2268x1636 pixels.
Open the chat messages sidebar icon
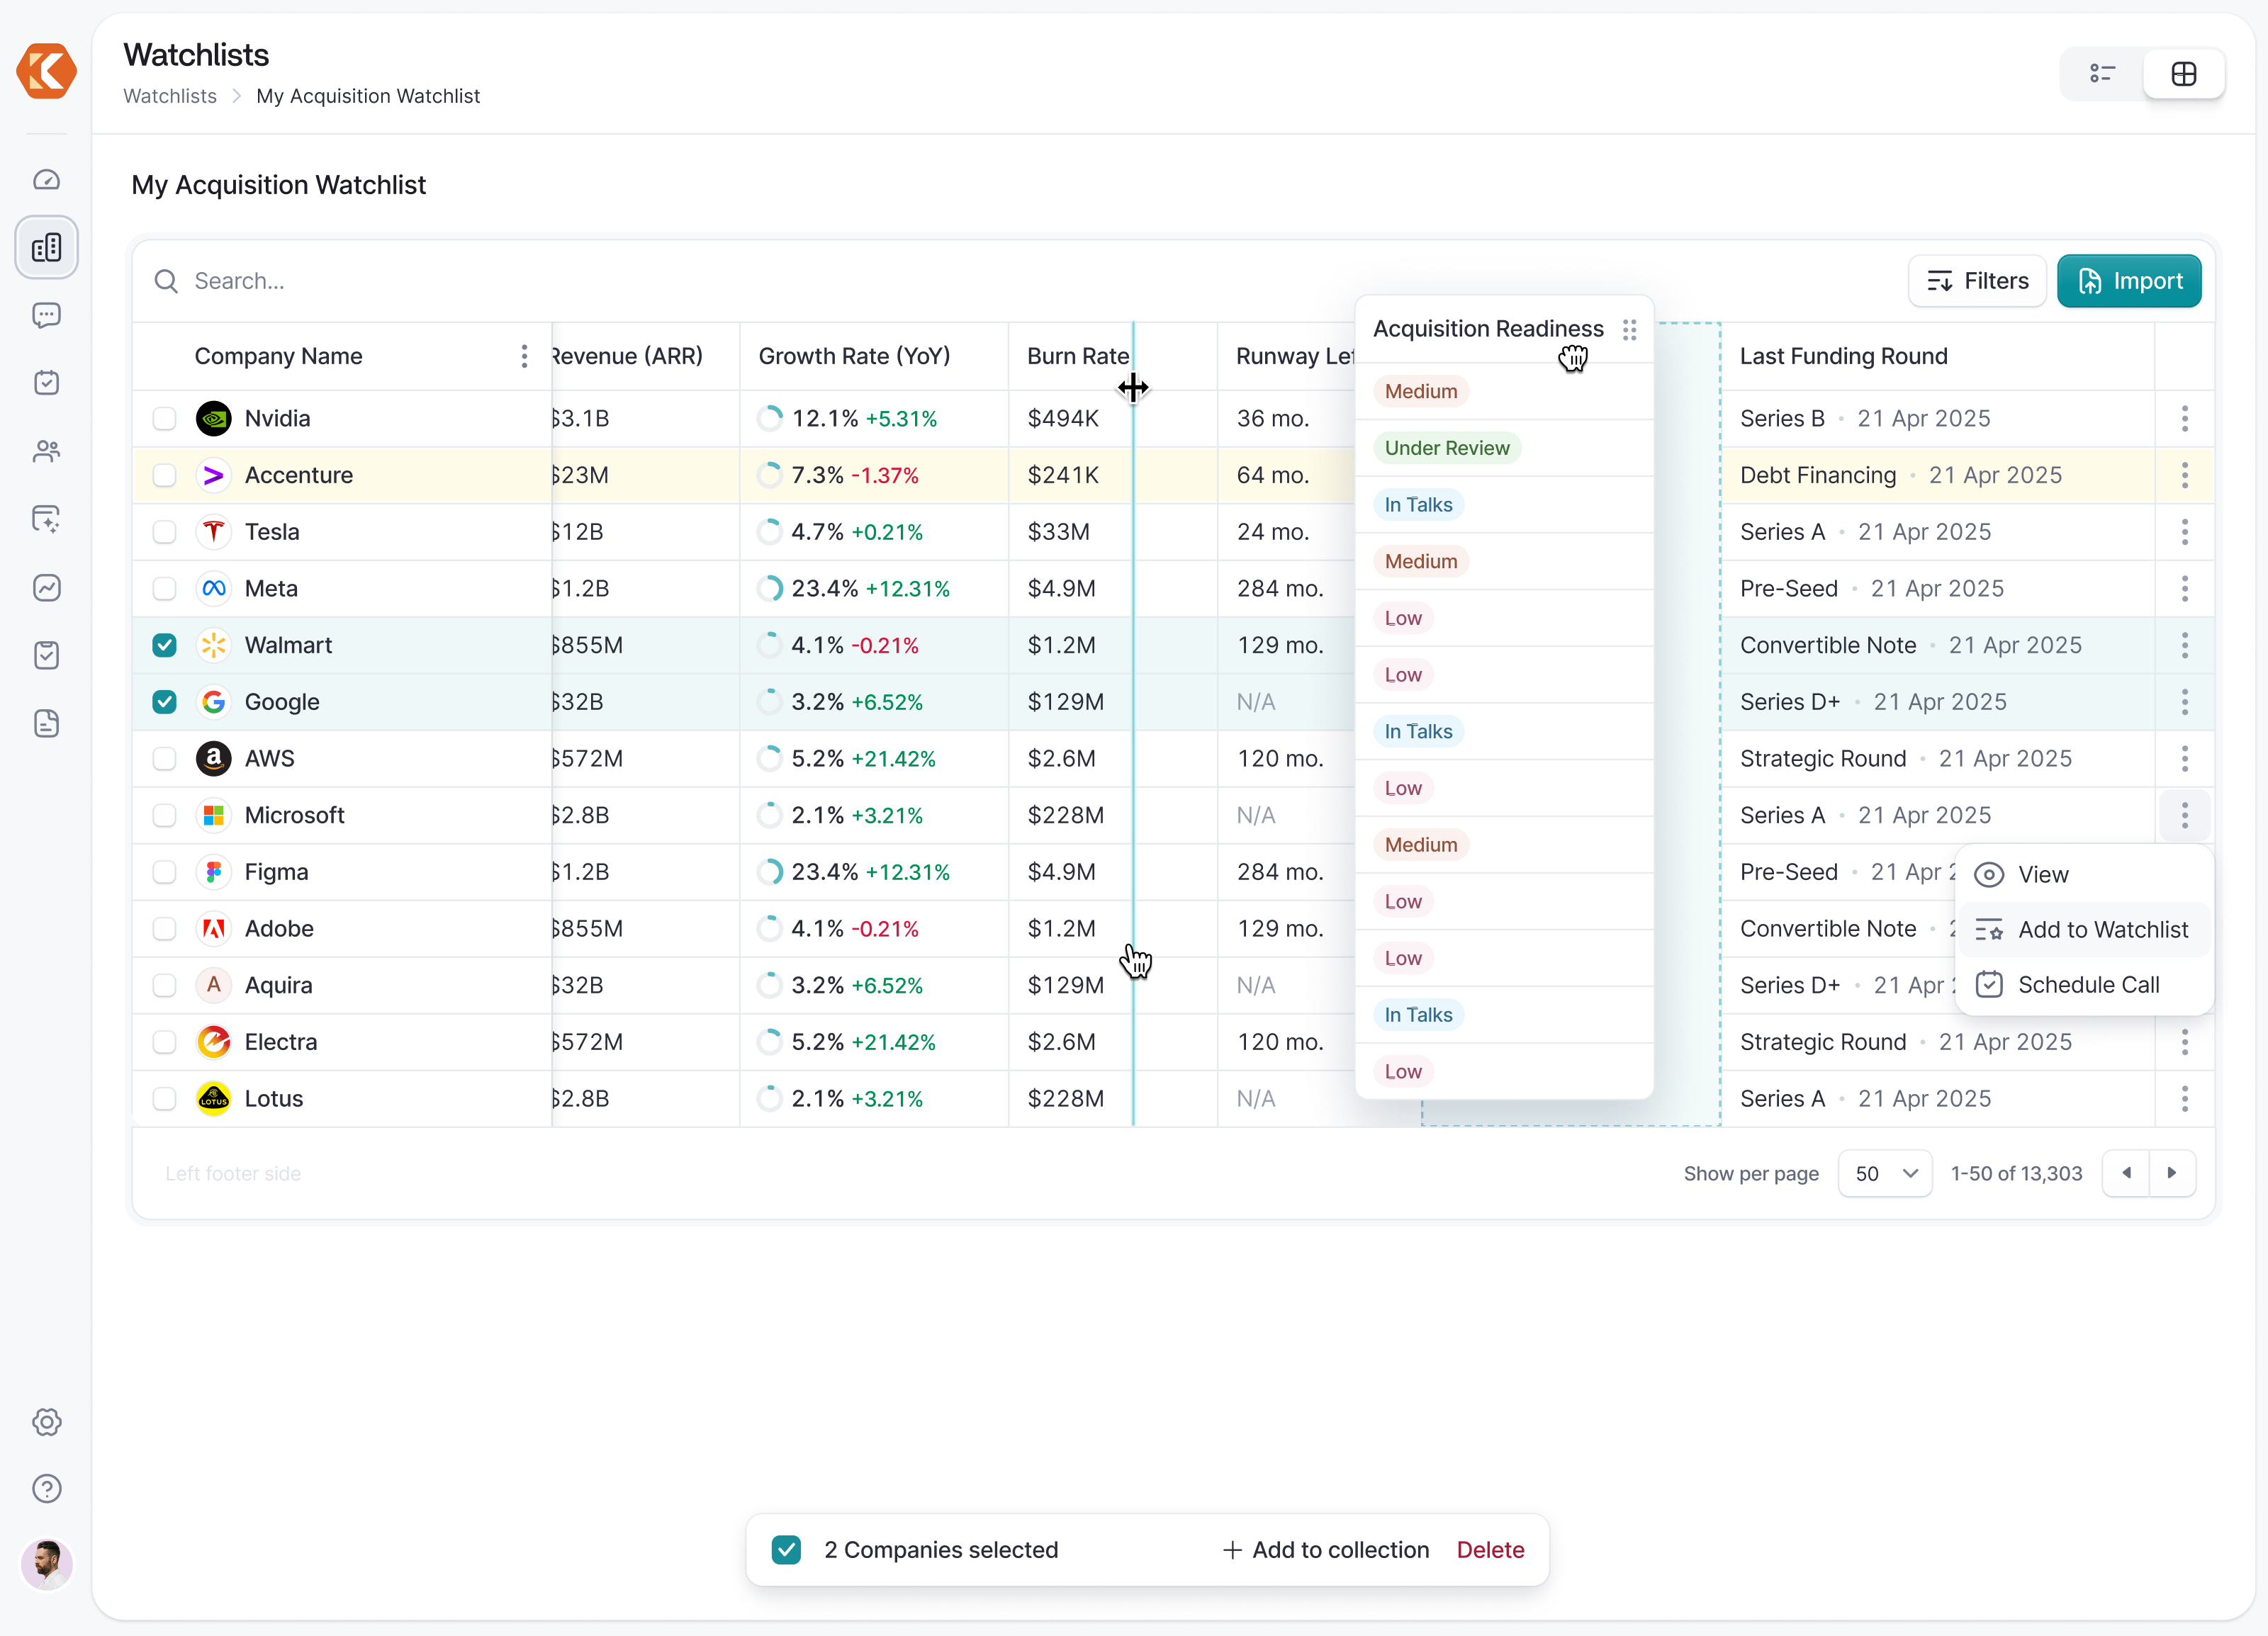coord(46,315)
